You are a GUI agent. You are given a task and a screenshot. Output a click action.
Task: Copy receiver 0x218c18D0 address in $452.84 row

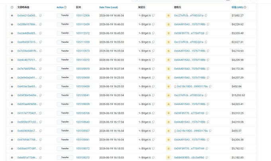pyautogui.click(x=210, y=86)
